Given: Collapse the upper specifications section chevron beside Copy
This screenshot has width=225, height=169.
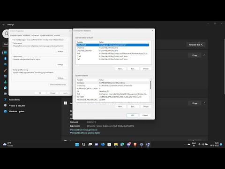Looking at the screenshot, I should pos(204,55).
